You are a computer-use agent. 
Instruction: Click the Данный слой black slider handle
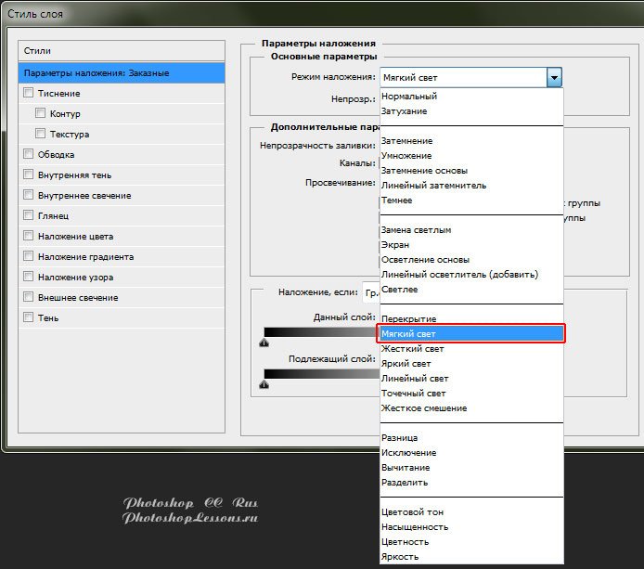[x=264, y=343]
